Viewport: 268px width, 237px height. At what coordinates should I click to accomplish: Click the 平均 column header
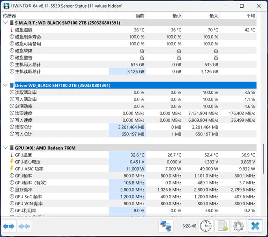click(251, 16)
